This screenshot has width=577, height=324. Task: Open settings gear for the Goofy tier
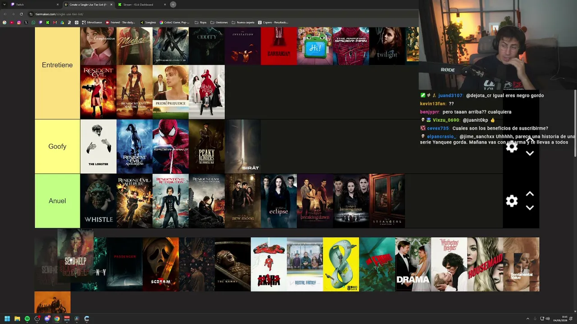point(512,147)
